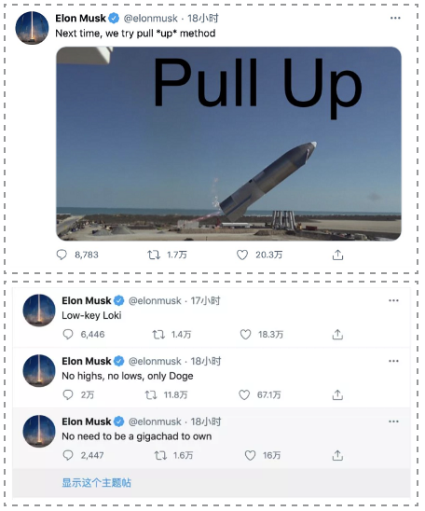
Task: Click Elon Musk avatar on top tweet
Action: click(x=32, y=28)
